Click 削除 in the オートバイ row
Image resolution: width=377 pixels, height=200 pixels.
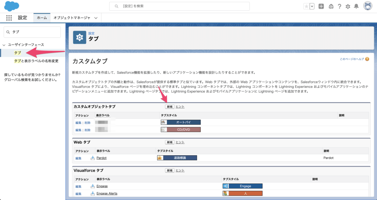click(x=88, y=123)
